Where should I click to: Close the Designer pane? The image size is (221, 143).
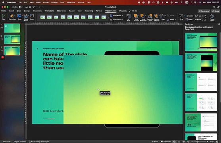coord(219,24)
